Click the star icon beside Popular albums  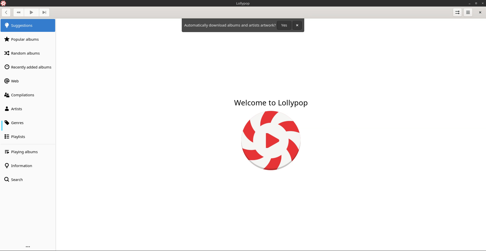coord(7,39)
